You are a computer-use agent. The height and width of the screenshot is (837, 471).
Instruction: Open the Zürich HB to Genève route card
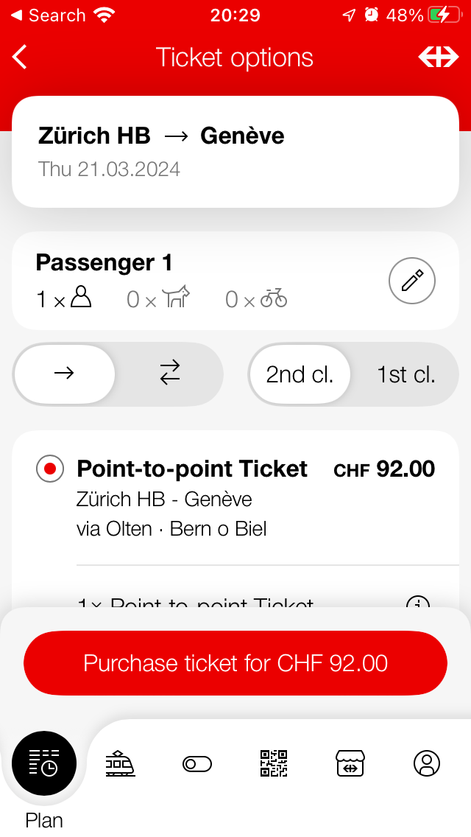pos(235,151)
